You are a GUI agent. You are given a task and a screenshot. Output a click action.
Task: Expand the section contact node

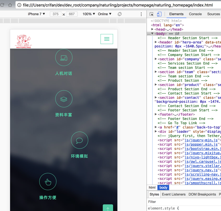coord(156,97)
